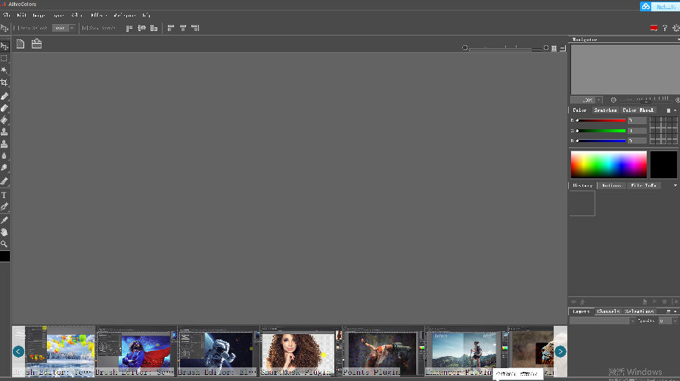Toggle the thumbnail grid view button
This screenshot has width=680, height=381.
(x=554, y=48)
